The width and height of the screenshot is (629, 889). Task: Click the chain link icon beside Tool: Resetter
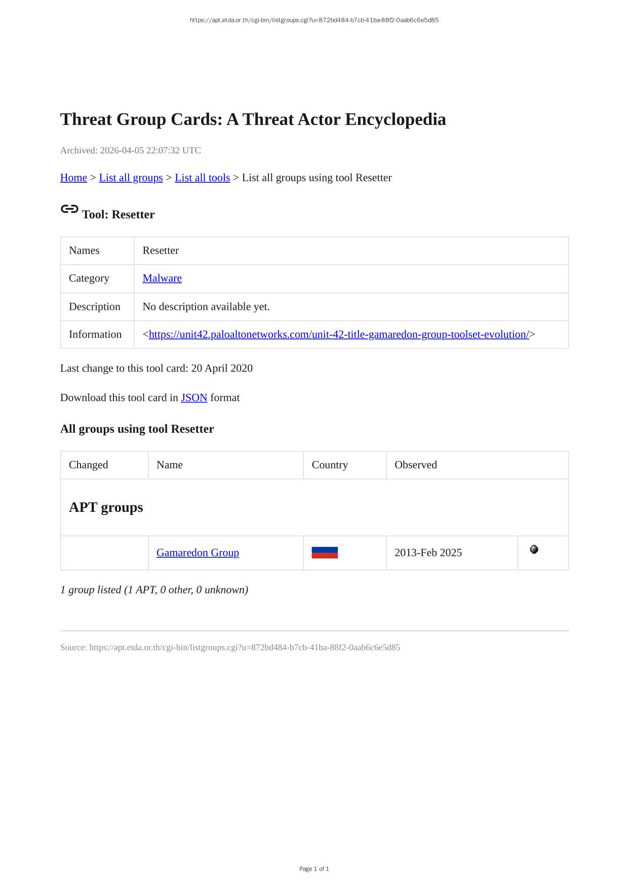tap(69, 209)
